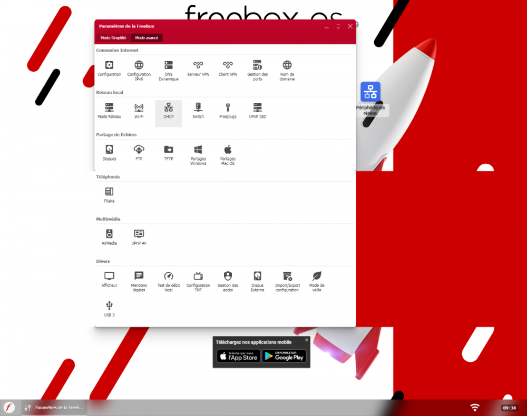Dismiss the mobile apps promotional banner
The width and height of the screenshot is (527, 416).
306,340
